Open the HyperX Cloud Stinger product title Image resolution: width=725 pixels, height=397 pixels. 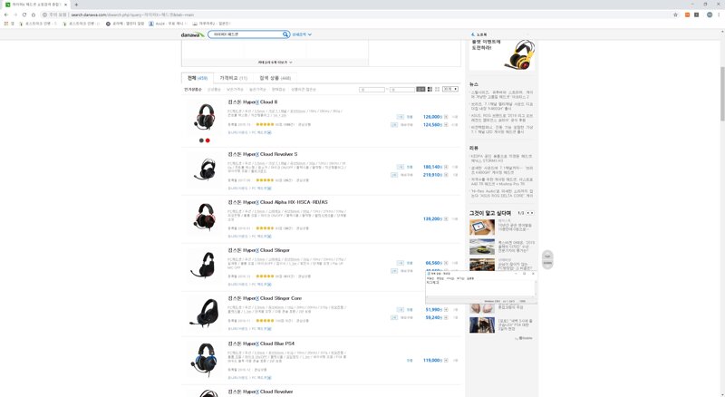click(258, 250)
